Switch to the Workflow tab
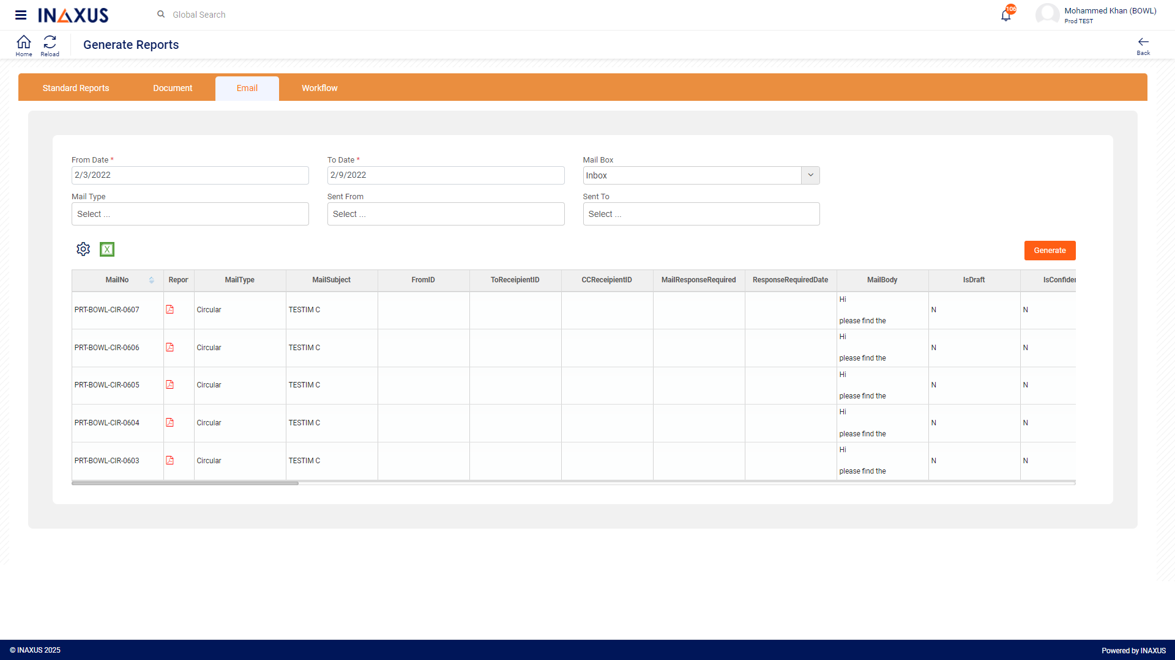The height and width of the screenshot is (660, 1175). (x=319, y=88)
